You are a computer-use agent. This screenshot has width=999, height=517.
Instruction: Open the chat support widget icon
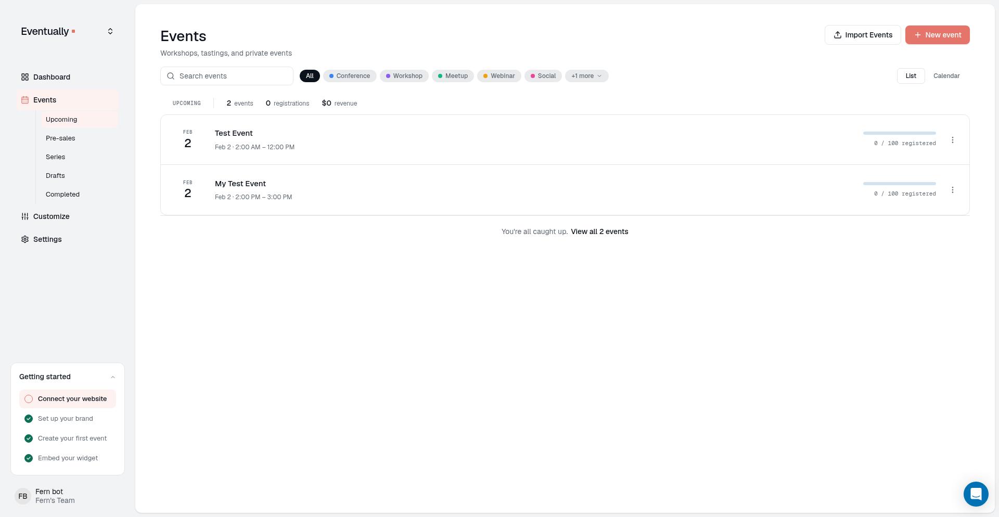point(976,494)
